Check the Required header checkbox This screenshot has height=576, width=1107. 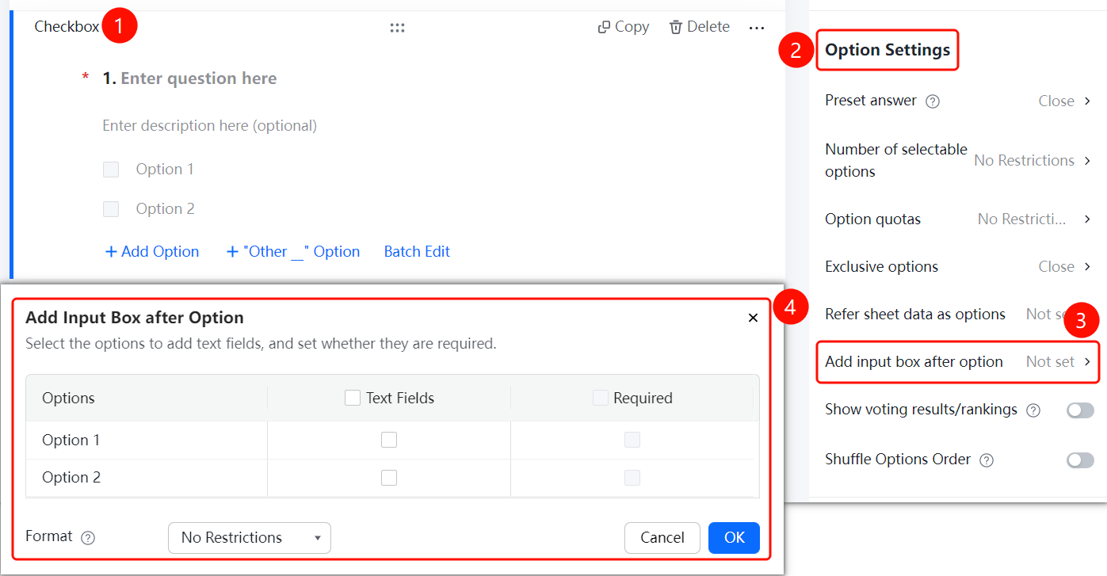click(x=601, y=398)
